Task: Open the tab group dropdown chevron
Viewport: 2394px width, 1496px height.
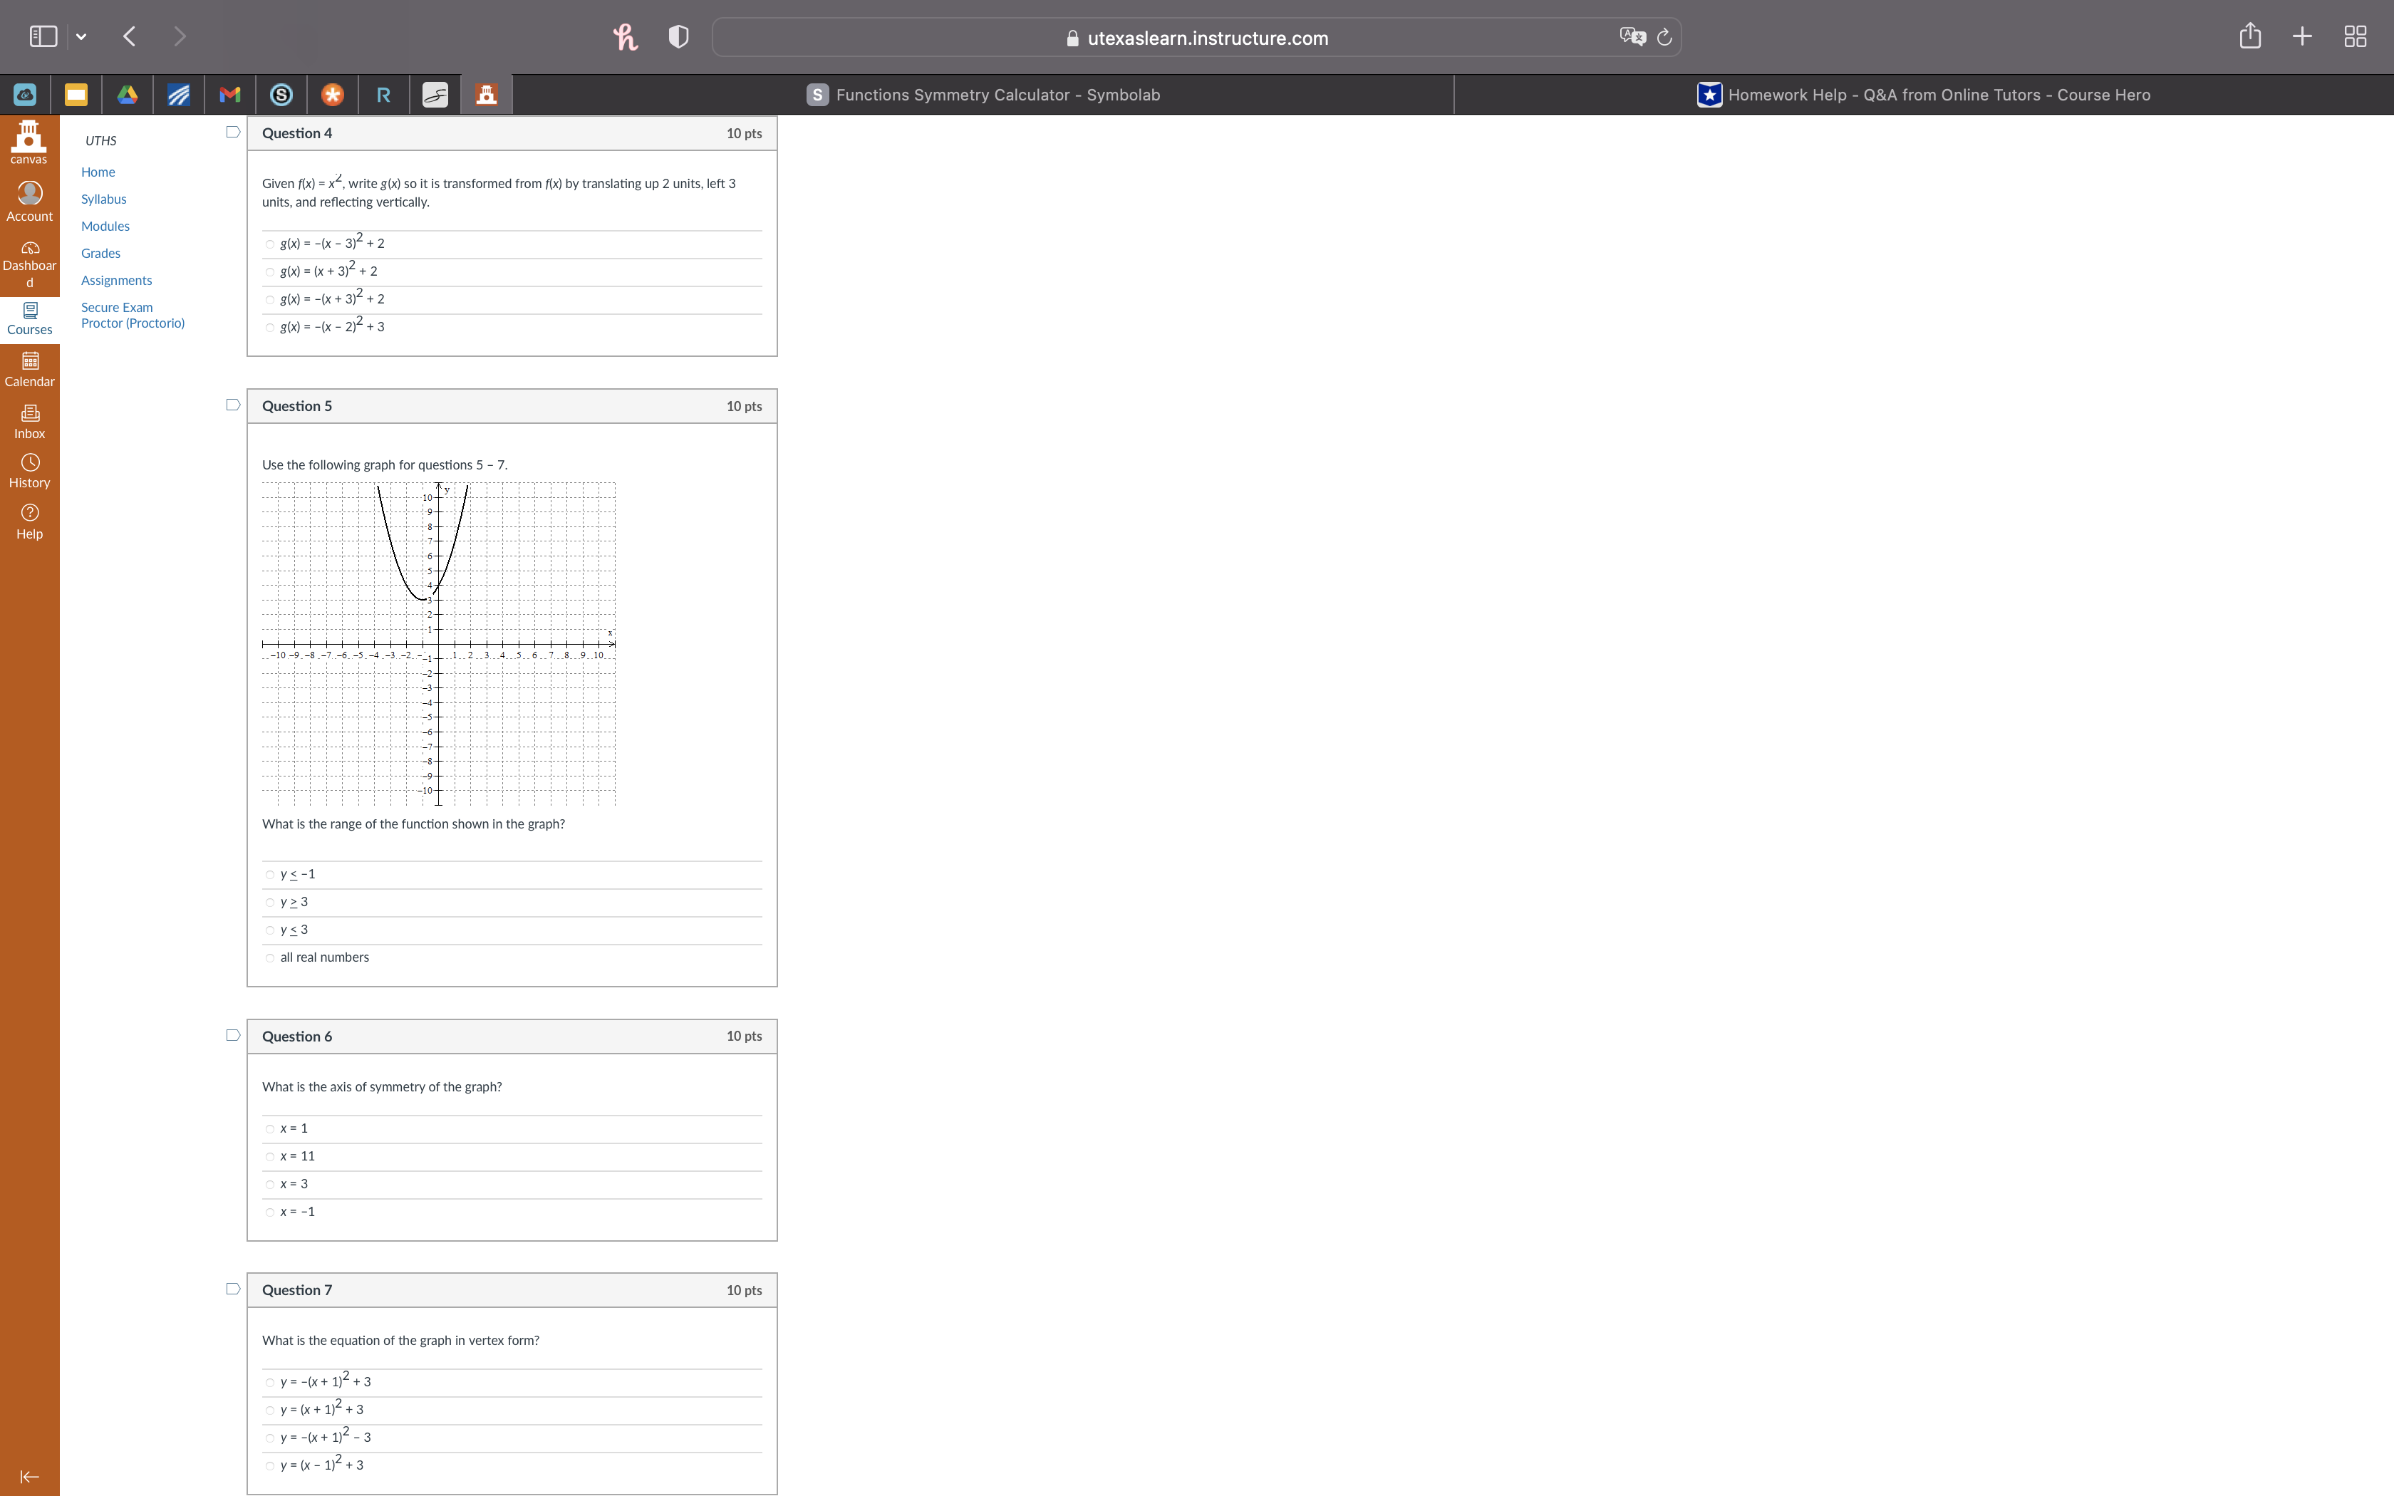Action: click(81, 36)
